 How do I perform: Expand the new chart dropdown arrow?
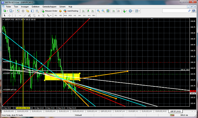(7, 11)
